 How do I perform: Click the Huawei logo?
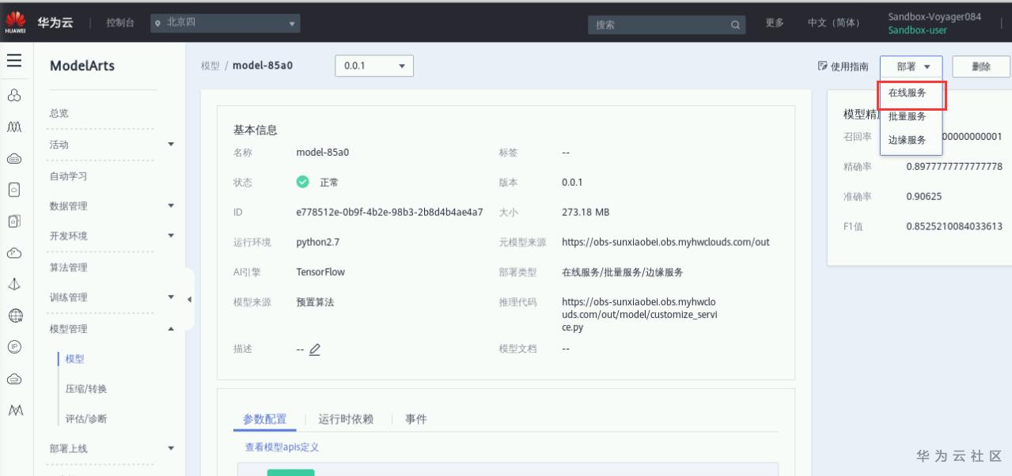13,22
